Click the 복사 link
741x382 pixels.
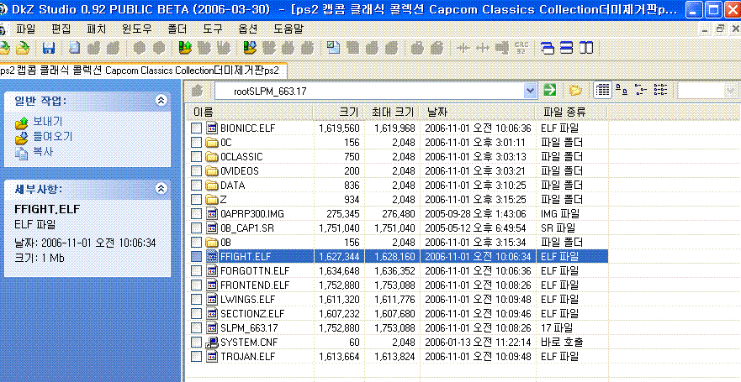[x=43, y=151]
